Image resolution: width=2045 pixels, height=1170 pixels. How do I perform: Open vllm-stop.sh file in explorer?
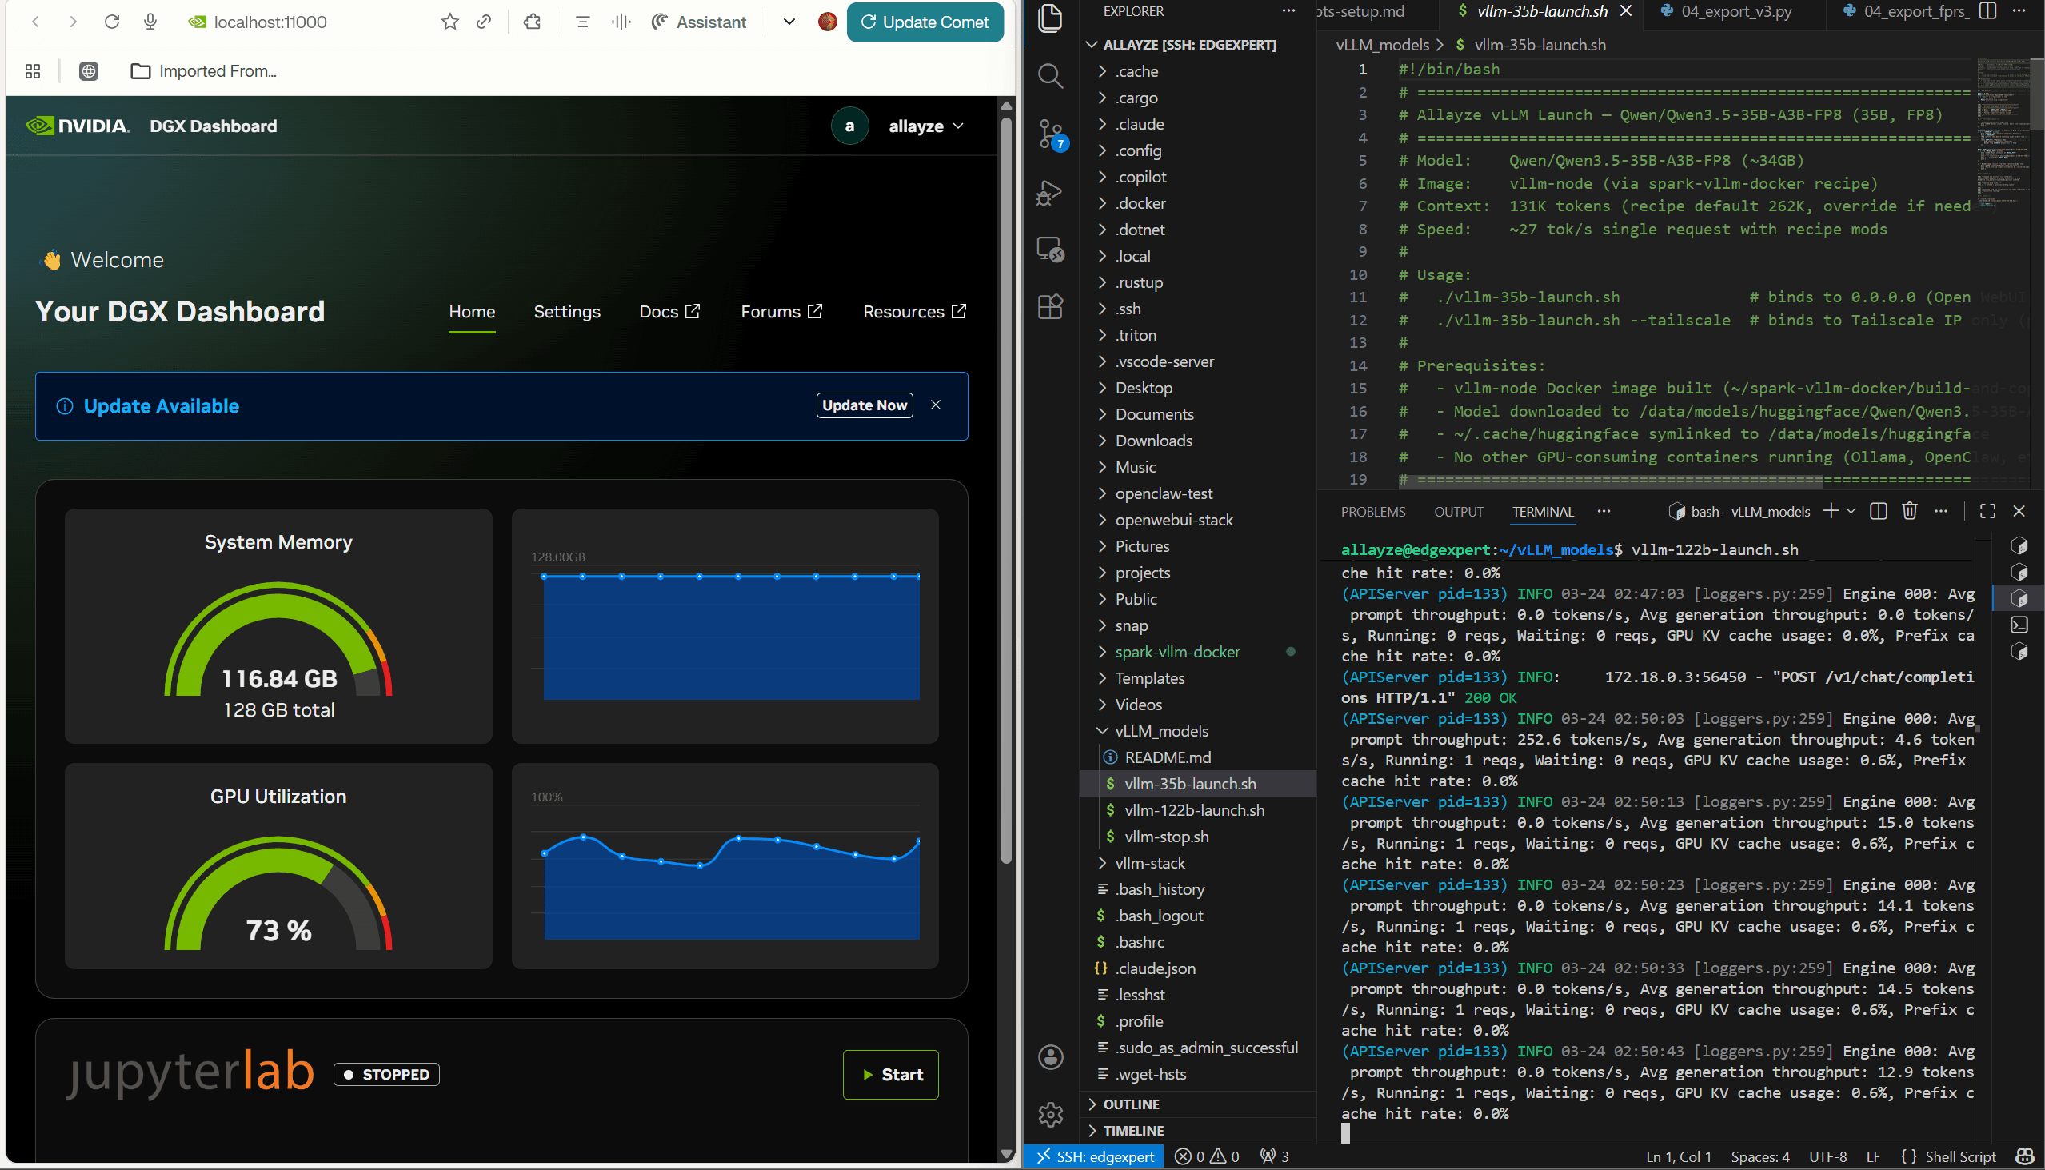pos(1197,837)
